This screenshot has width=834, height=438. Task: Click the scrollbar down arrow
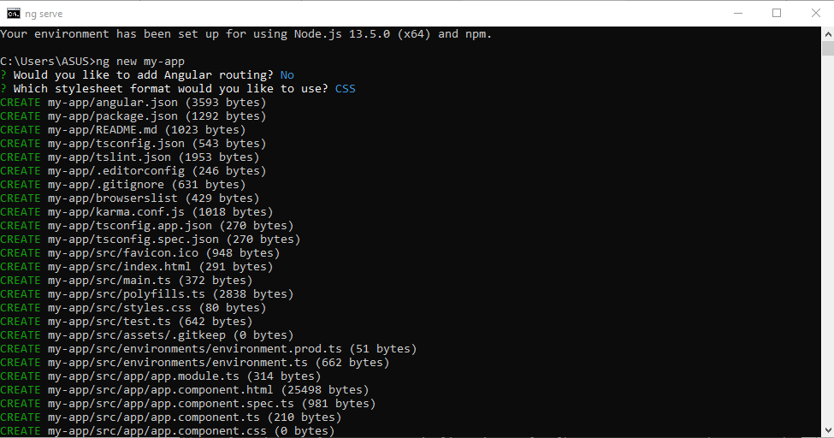[828, 430]
